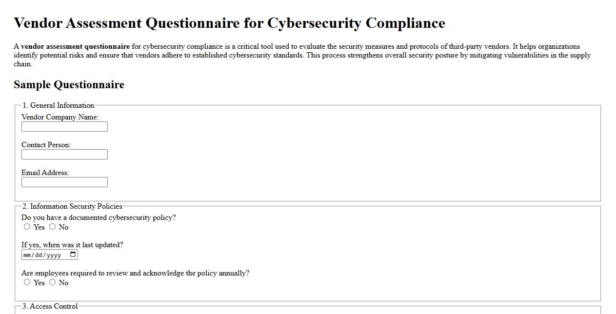This screenshot has height=314, width=616.
Task: Click the mm month segment of the date field
Action: (27, 254)
